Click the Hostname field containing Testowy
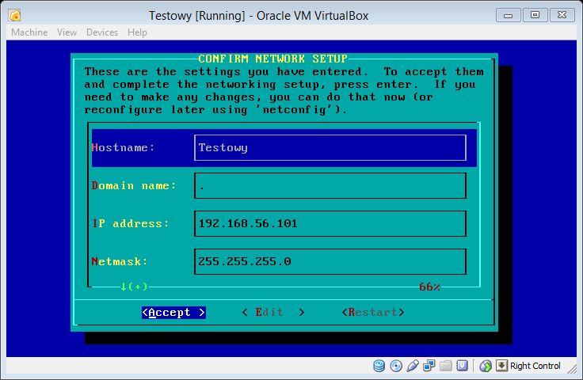 tap(330, 148)
